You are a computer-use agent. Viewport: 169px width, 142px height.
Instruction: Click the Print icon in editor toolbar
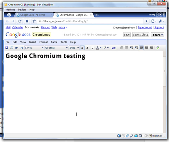click(12, 48)
